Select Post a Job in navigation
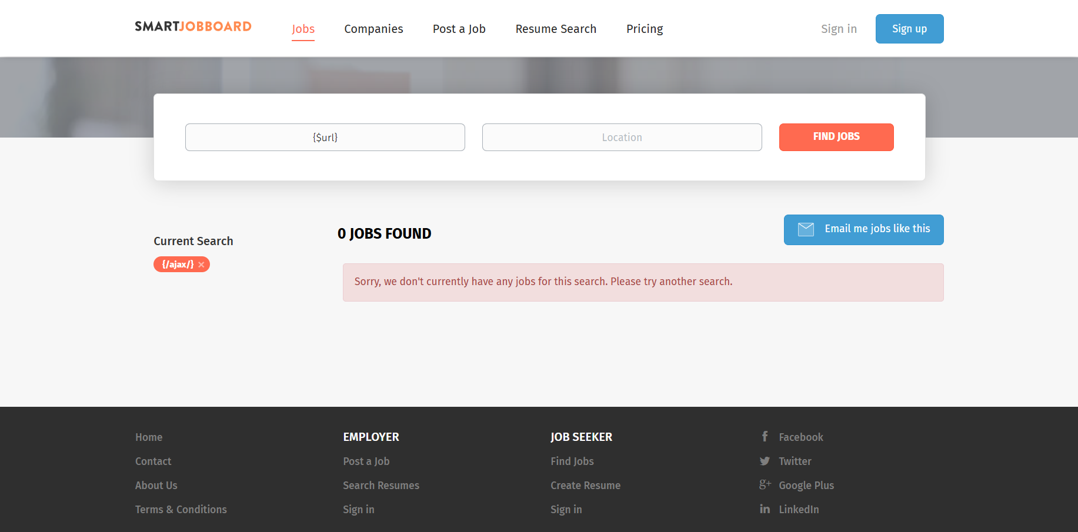This screenshot has width=1078, height=532. click(459, 29)
